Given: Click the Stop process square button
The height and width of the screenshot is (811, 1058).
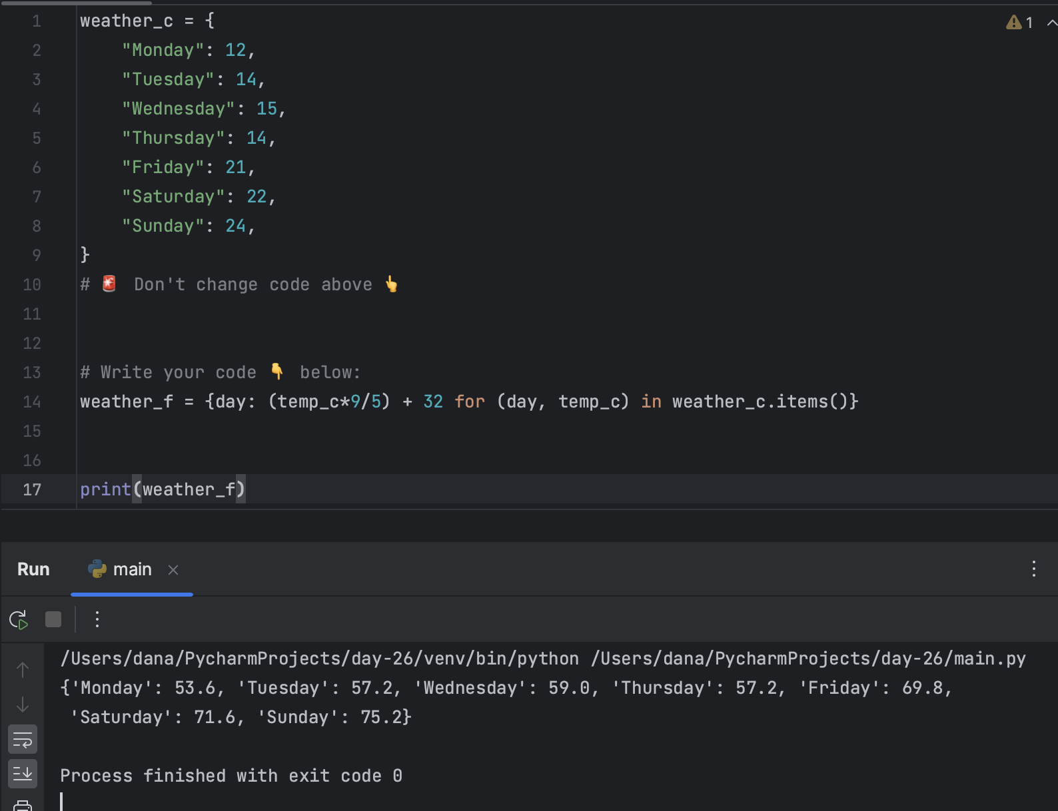Looking at the screenshot, I should (53, 620).
